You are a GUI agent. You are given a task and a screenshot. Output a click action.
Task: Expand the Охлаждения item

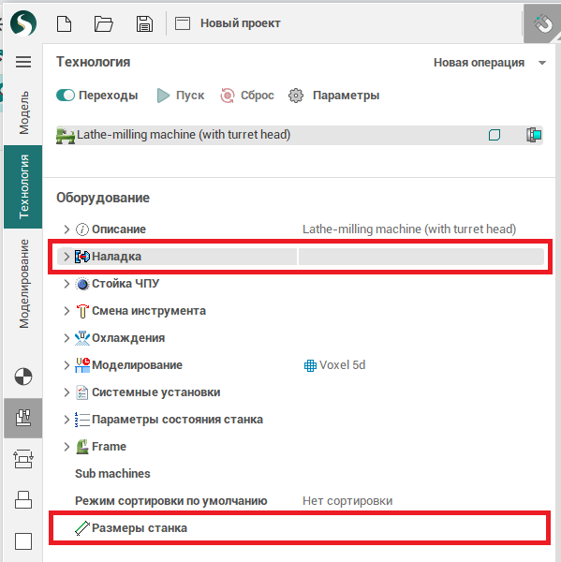click(x=66, y=338)
